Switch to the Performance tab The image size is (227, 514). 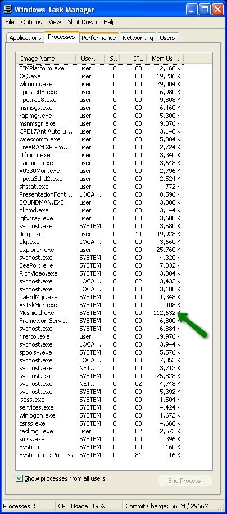[99, 38]
